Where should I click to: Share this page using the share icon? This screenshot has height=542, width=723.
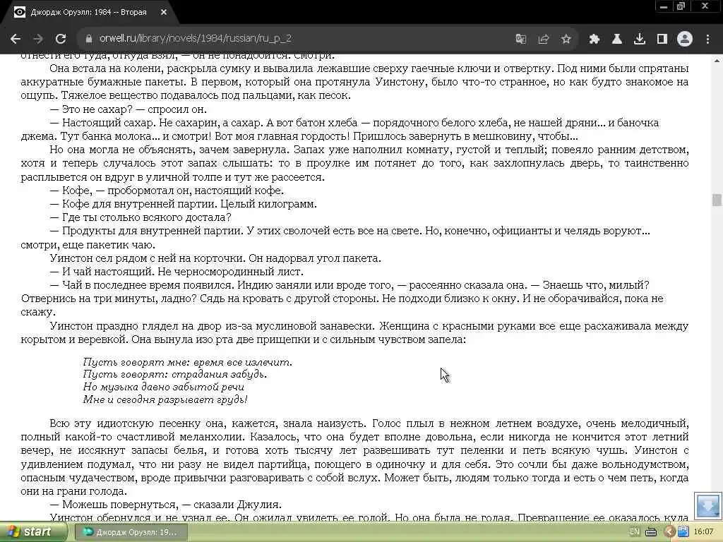(544, 40)
